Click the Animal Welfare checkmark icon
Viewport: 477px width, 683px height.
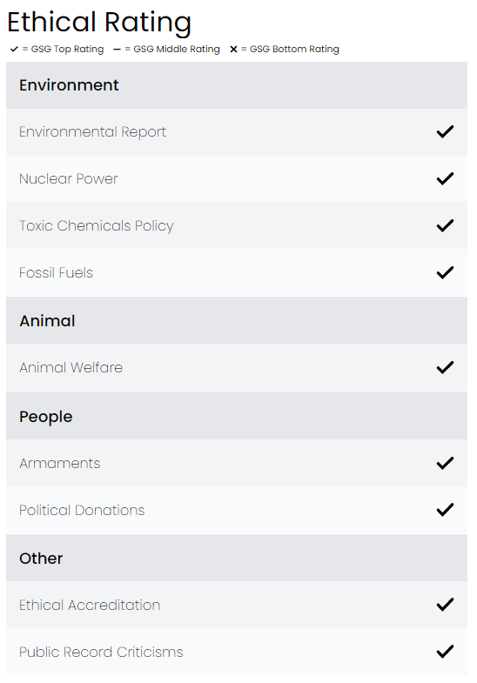click(445, 368)
